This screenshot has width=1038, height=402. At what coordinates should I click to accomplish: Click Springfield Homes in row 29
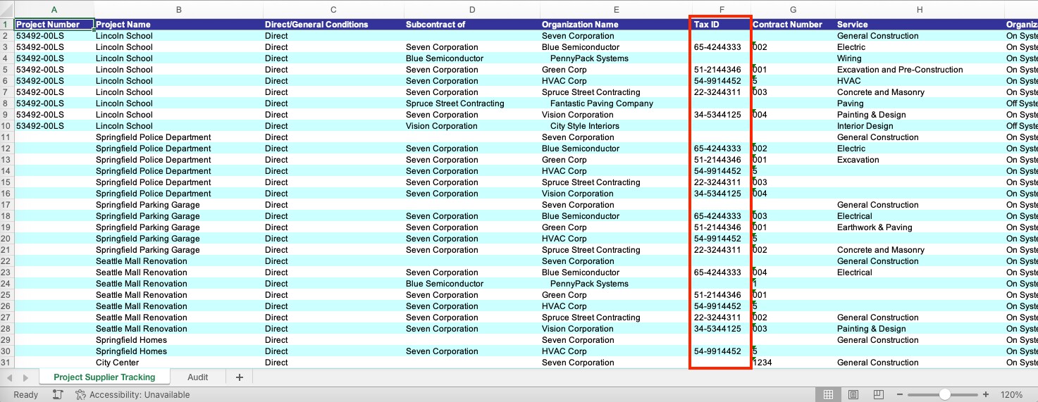point(132,340)
